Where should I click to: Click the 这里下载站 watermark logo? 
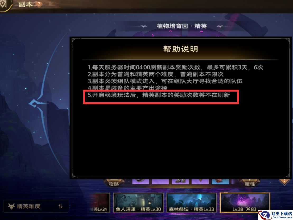276,215
